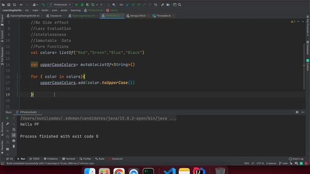
Task: Open the Problems tool window
Action: point(50,159)
